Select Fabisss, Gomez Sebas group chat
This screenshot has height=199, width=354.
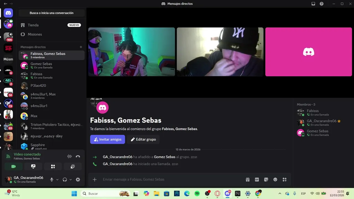51,55
